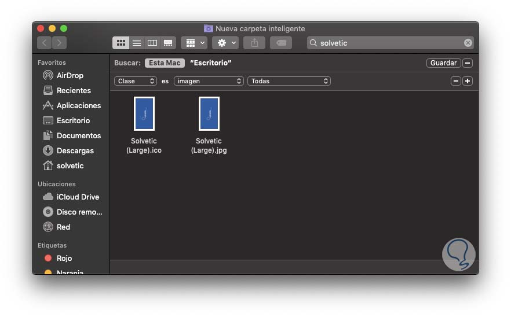Select the Solvetic (Large).ico thumbnail
Viewport: 511px width, 317px height.
click(144, 113)
